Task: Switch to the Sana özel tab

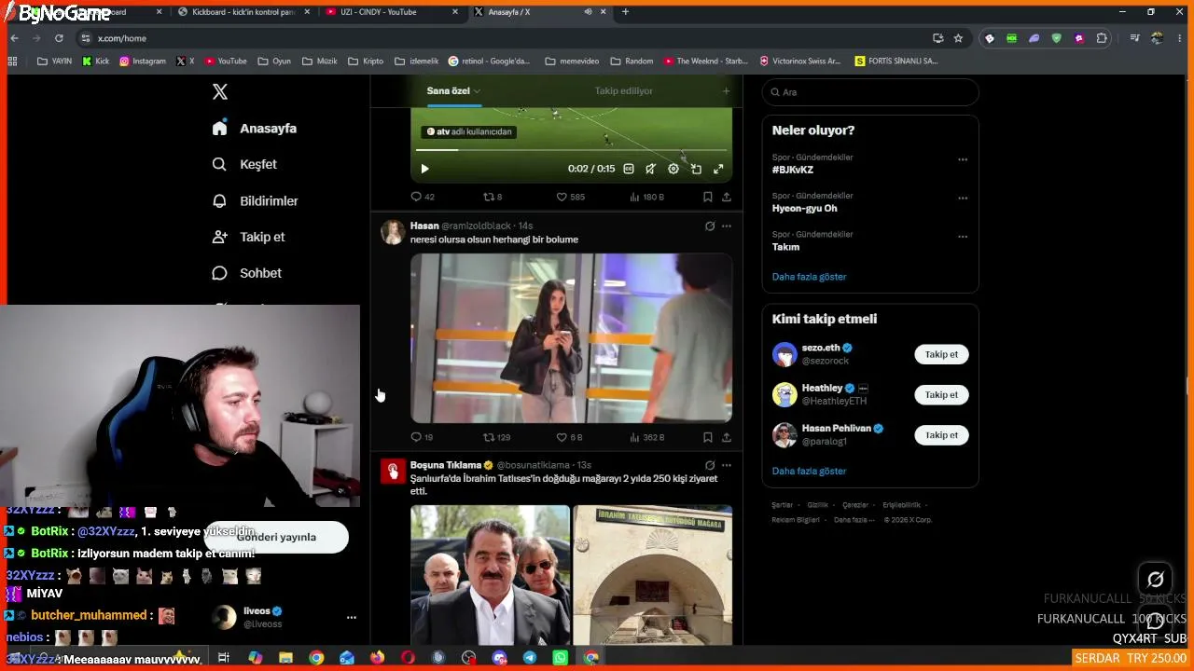Action: click(x=448, y=90)
